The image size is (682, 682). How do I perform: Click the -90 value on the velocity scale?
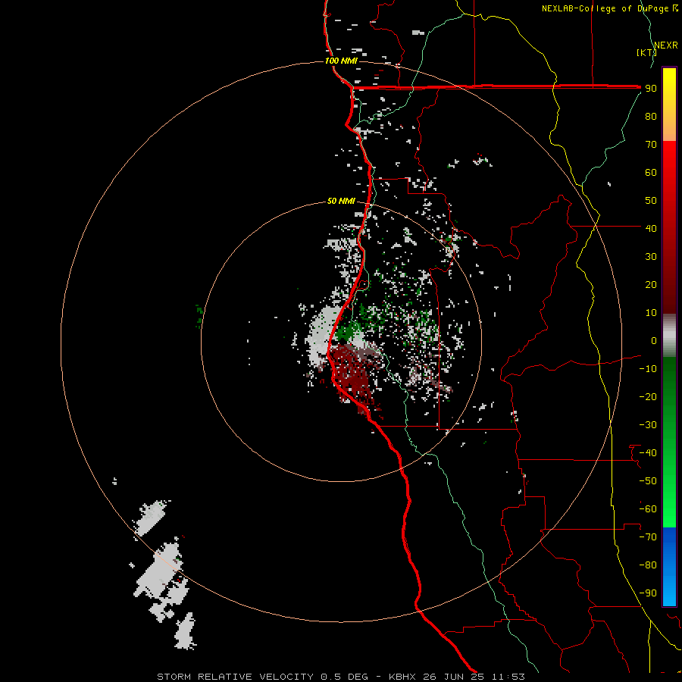click(648, 593)
